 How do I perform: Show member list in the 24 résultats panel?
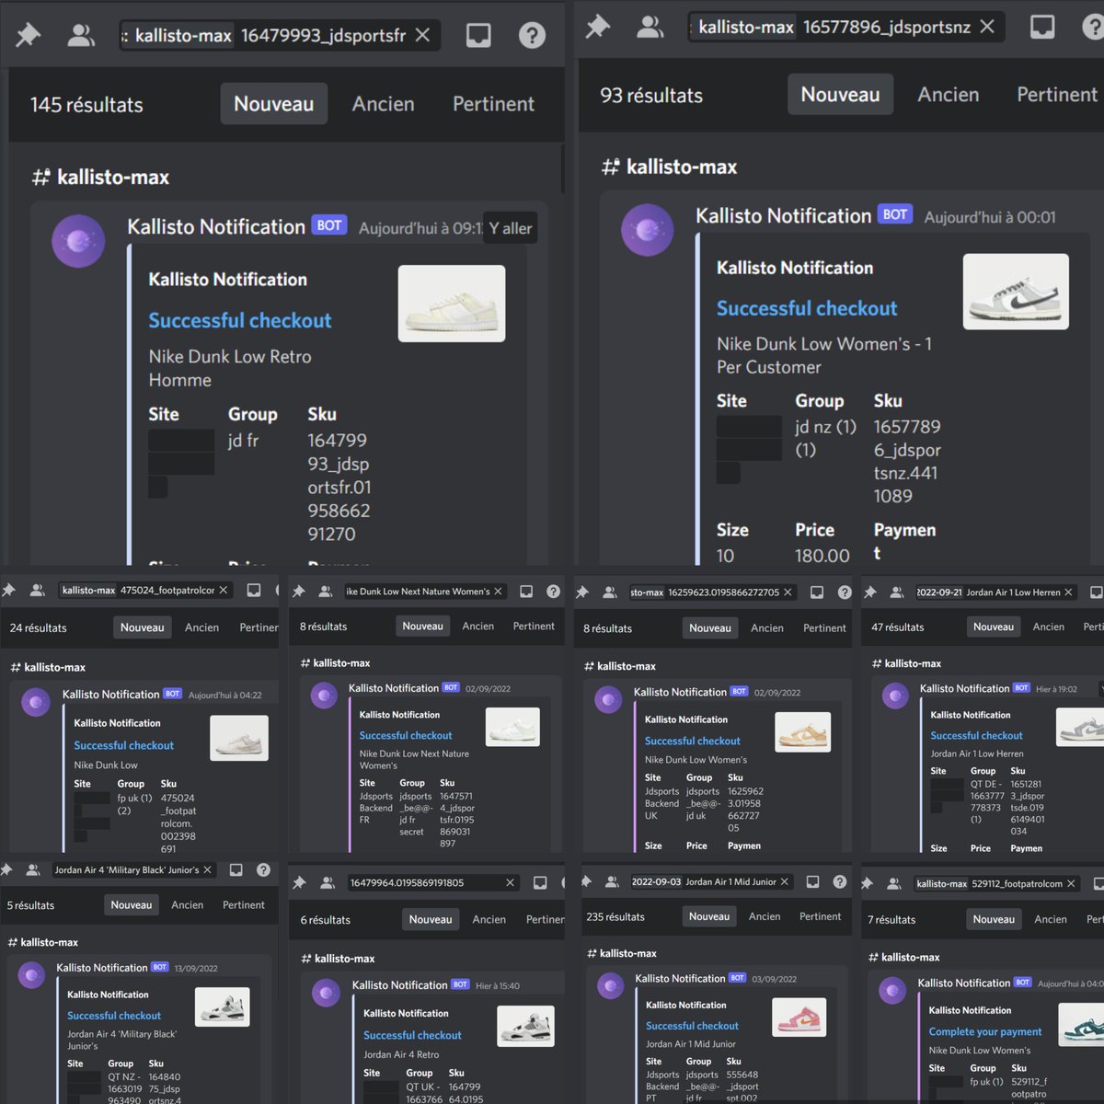tap(38, 590)
